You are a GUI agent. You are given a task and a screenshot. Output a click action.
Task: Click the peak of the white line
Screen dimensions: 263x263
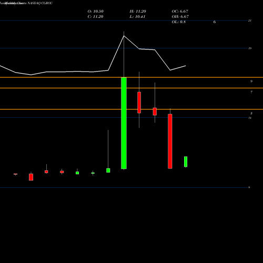point(124,36)
